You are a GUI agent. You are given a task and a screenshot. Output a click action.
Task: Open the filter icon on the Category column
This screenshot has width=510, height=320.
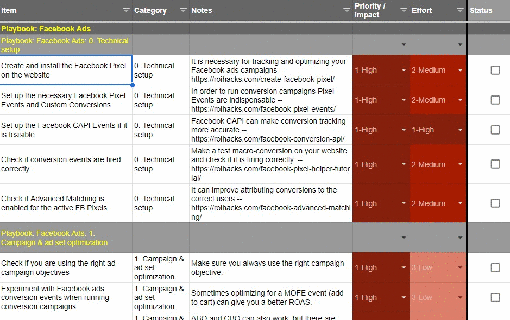click(x=183, y=10)
